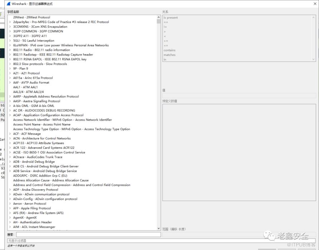This screenshot has height=250, width=319.
Task: Expand the ADB Android Debug Bridge node
Action: click(x=10, y=162)
